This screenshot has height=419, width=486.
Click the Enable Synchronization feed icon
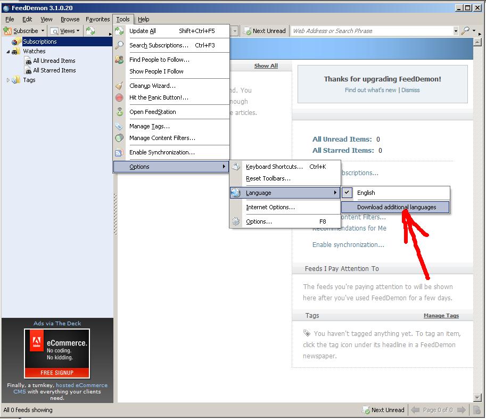(119, 152)
